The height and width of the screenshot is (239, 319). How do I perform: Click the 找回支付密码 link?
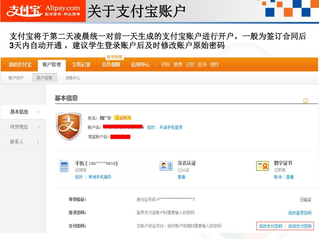[300, 226]
